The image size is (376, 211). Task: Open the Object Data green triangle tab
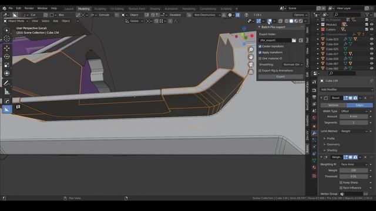(314, 161)
